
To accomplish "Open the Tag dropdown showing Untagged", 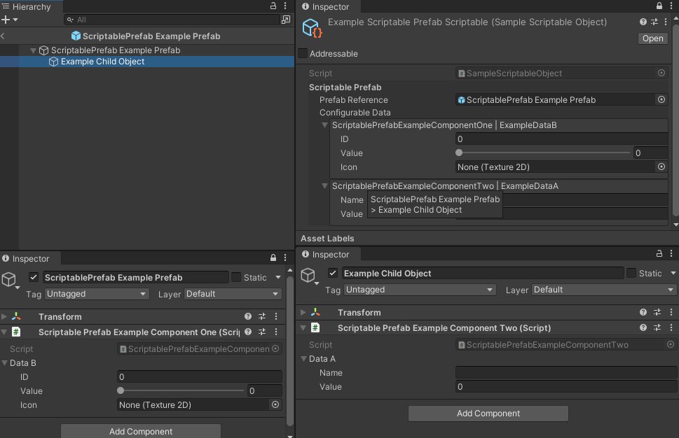I will coord(97,294).
